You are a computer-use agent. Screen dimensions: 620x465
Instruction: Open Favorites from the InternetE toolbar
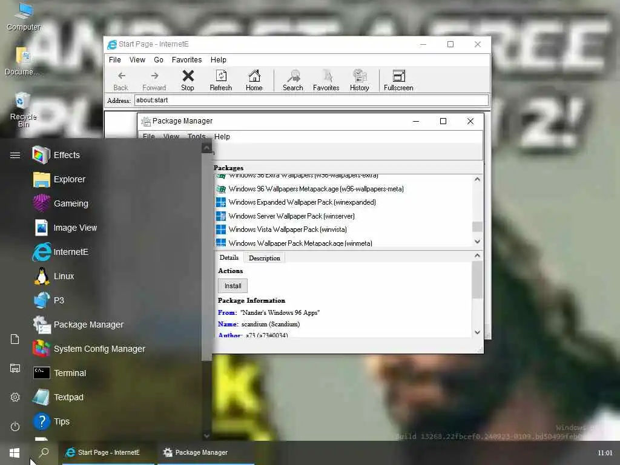[x=326, y=81]
